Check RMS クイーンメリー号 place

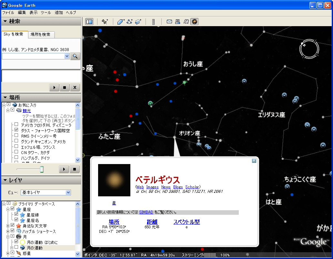pos(16,135)
